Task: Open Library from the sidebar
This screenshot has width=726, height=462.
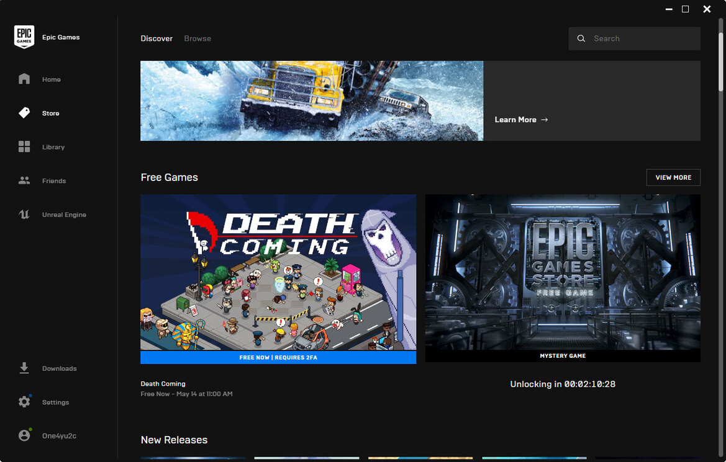Action: [x=53, y=147]
